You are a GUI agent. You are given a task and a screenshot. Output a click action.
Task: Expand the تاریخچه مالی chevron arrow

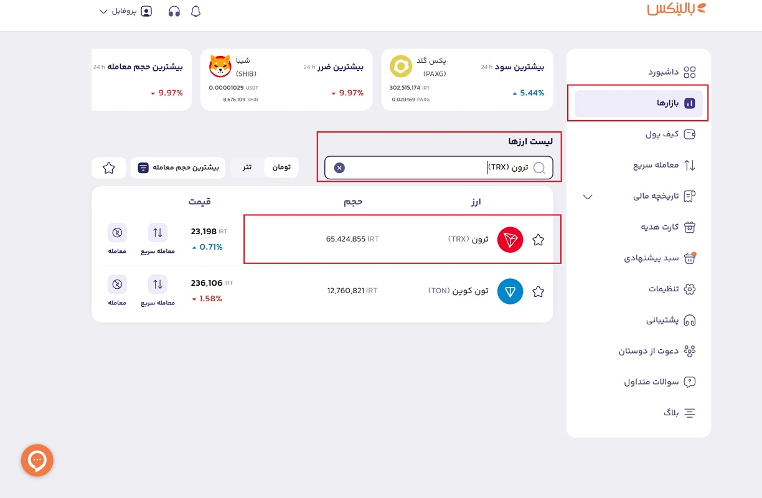click(x=588, y=197)
